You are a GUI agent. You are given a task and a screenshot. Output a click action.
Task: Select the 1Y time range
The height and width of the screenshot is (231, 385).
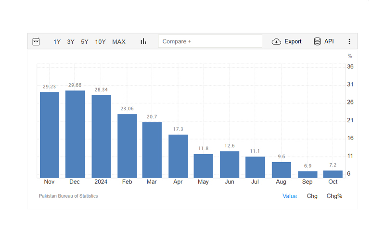click(x=57, y=42)
